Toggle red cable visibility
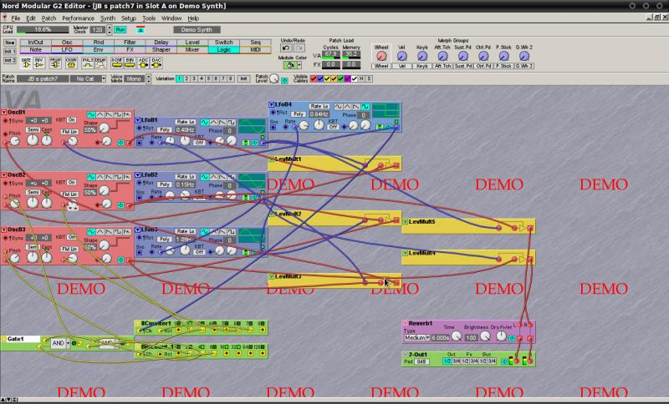The width and height of the screenshot is (669, 404). point(314,78)
